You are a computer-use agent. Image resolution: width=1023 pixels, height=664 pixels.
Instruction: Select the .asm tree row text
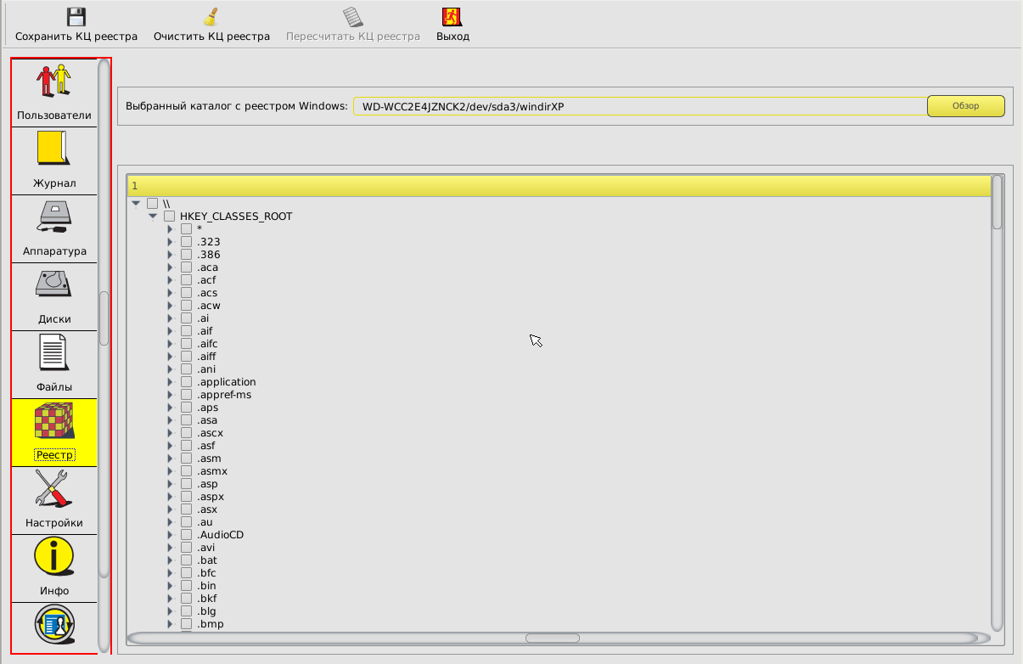[209, 459]
